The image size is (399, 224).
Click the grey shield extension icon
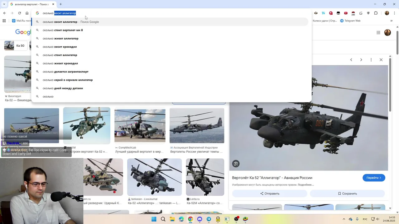tap(368, 13)
